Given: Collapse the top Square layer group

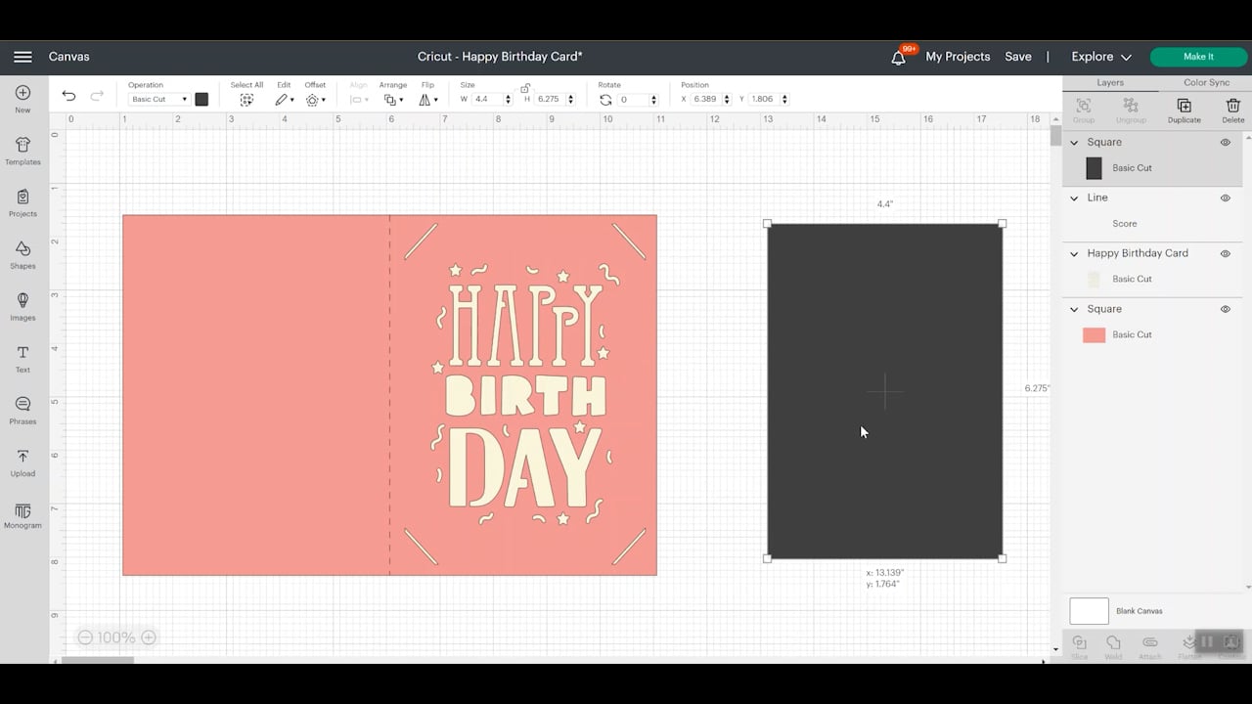Looking at the screenshot, I should 1074,143.
